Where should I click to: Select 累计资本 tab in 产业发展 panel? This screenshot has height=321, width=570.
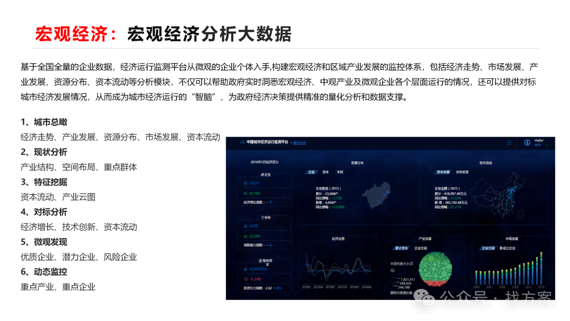[x=401, y=248]
